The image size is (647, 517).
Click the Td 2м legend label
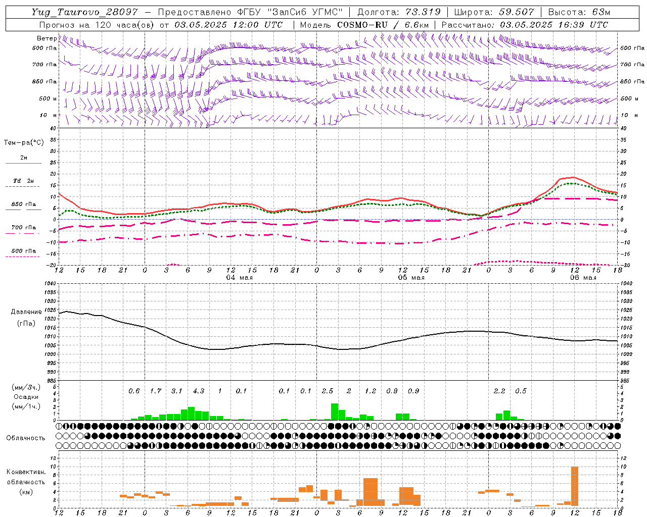pyautogui.click(x=24, y=181)
